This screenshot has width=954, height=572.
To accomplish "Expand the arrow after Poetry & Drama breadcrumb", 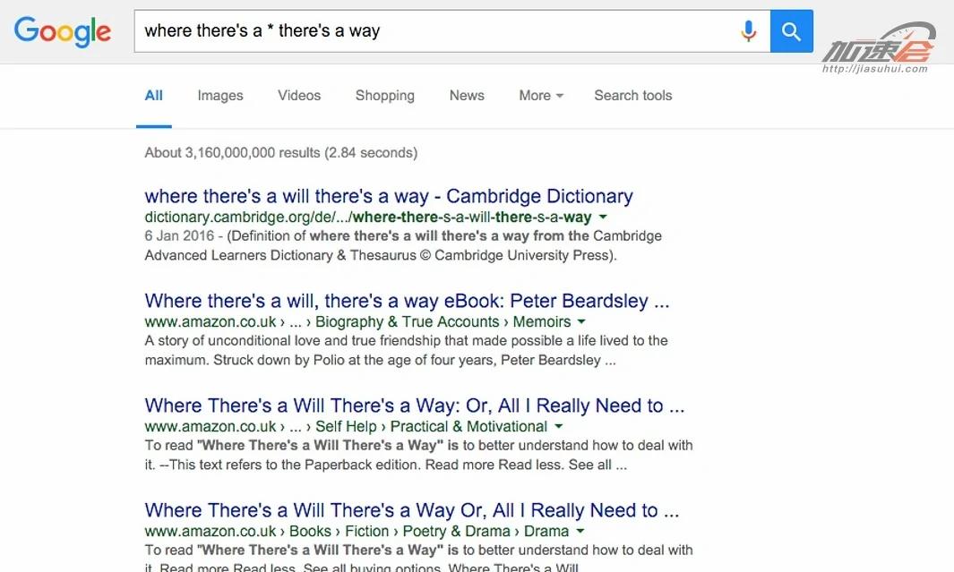I will pos(580,532).
